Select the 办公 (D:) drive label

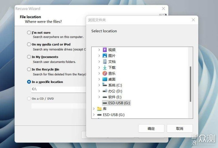115,91
